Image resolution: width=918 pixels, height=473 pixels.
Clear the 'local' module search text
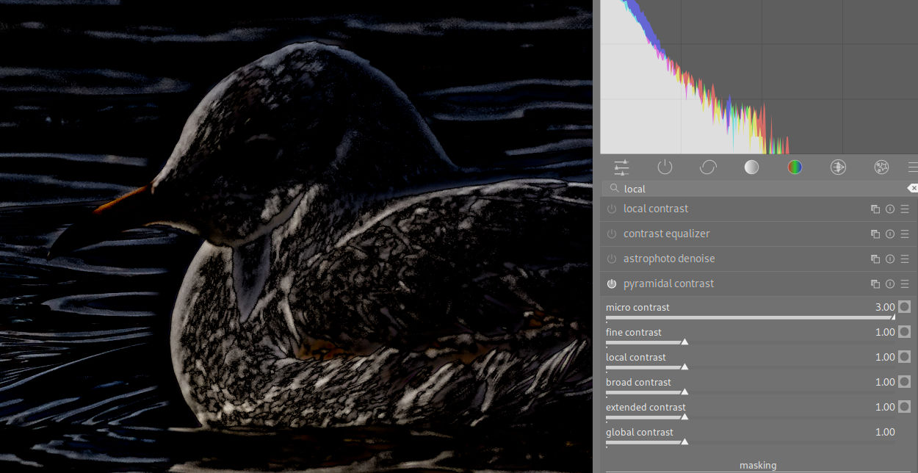pyautogui.click(x=912, y=189)
